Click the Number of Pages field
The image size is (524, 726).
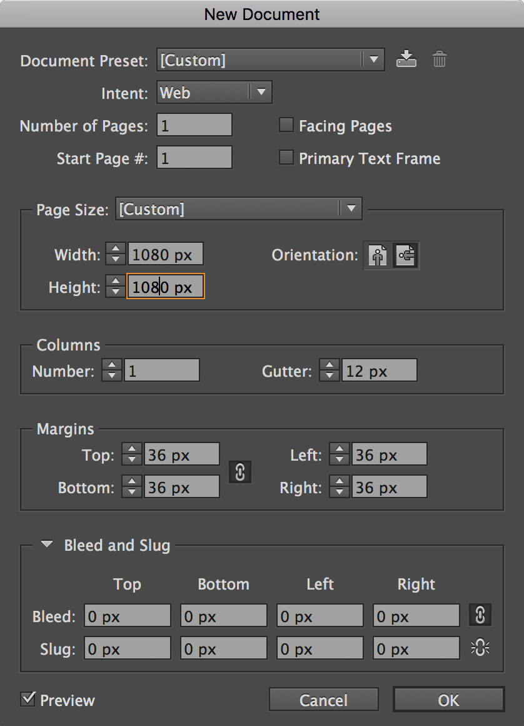tap(194, 125)
